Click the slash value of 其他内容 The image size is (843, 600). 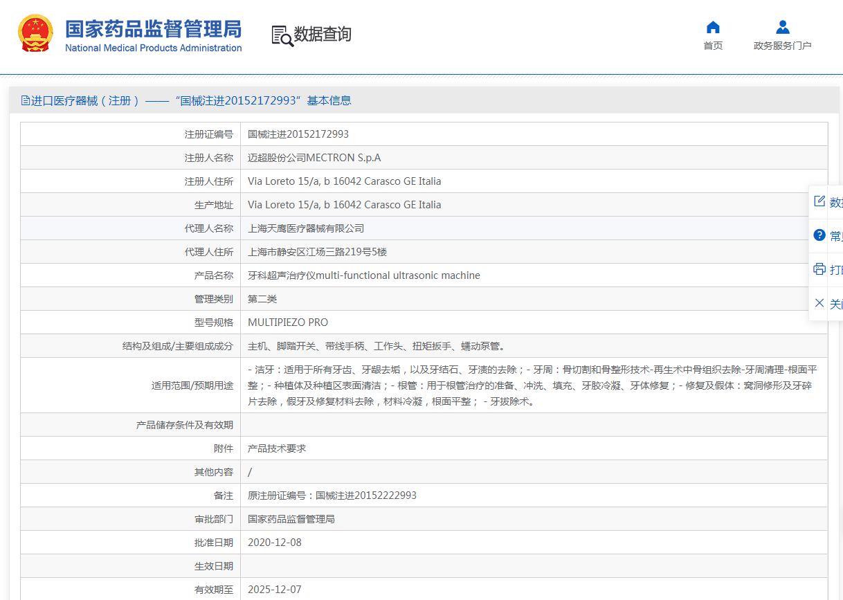pos(250,472)
